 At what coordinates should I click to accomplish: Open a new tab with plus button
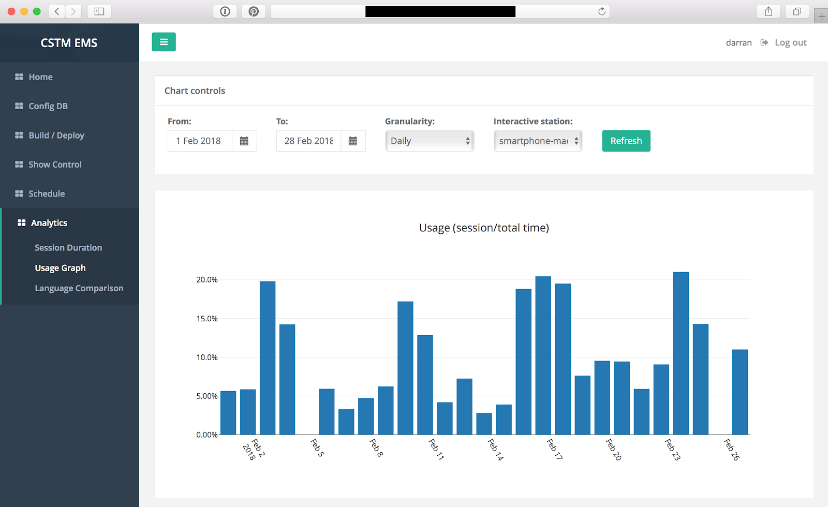[x=821, y=16]
